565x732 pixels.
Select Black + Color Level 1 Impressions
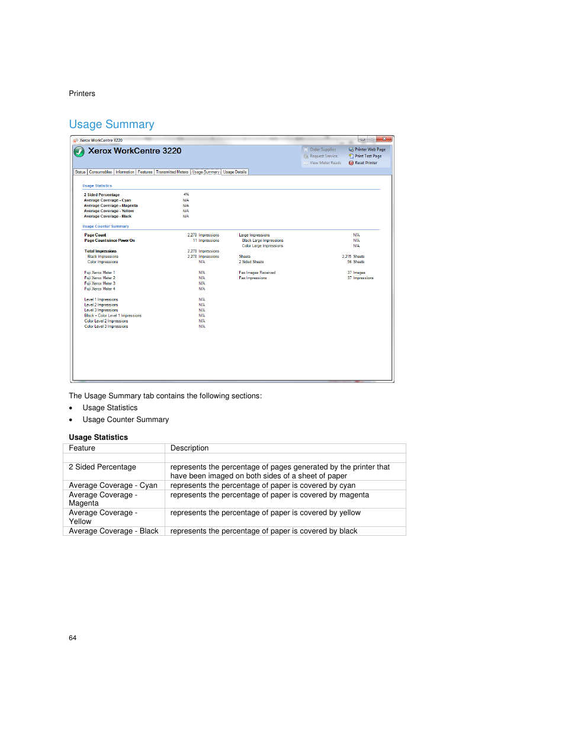click(113, 315)
